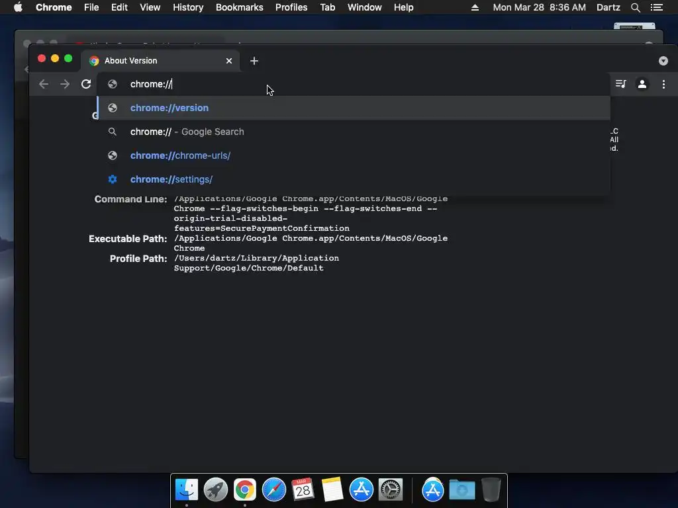This screenshot has width=678, height=508.
Task: Open App Store next to Notes in Dock
Action: 361,489
